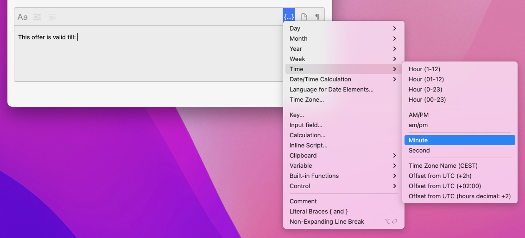The height and width of the screenshot is (238, 525).
Task: Click the Aa font format icon
Action: (23, 17)
